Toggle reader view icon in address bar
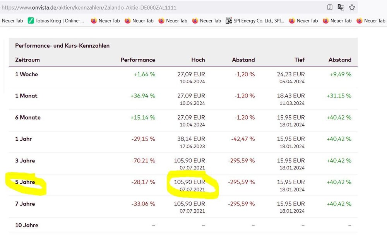387x241 pixels. pyautogui.click(x=330, y=7)
